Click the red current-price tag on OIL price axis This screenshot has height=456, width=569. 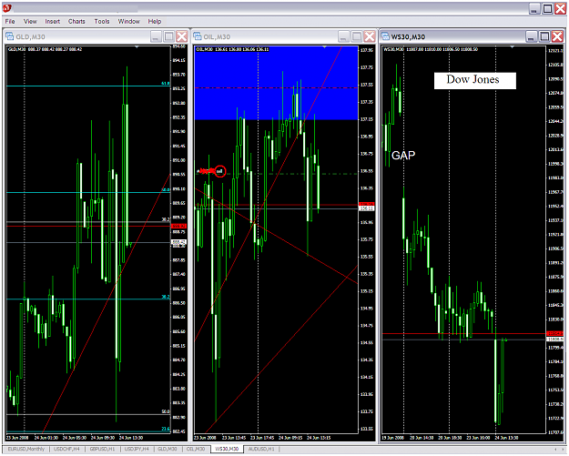(366, 204)
